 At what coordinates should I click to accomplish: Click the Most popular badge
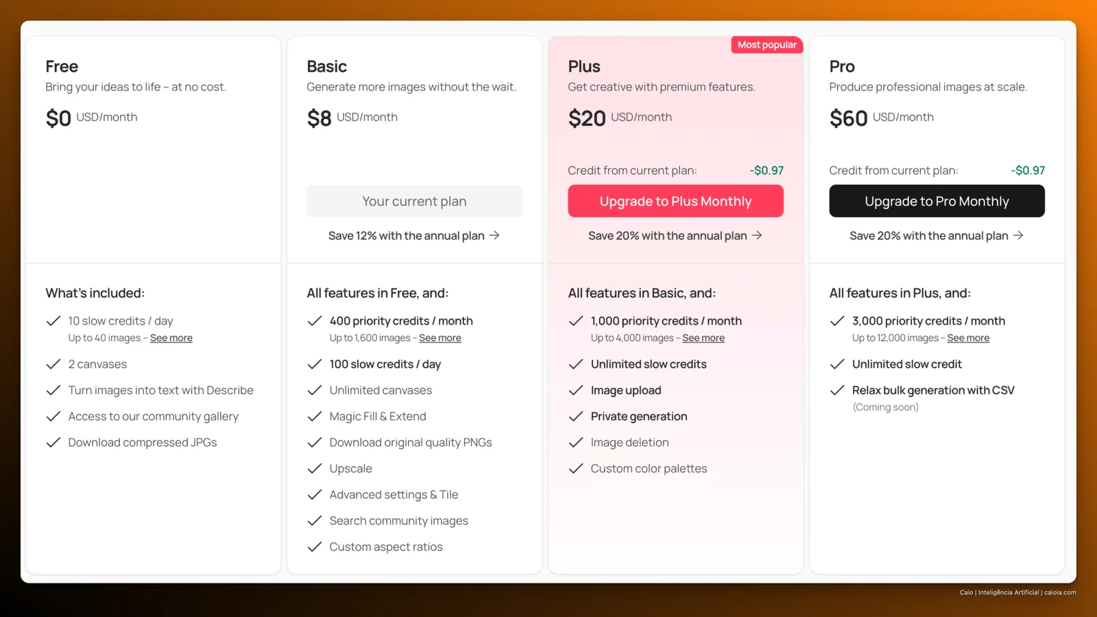tap(767, 45)
